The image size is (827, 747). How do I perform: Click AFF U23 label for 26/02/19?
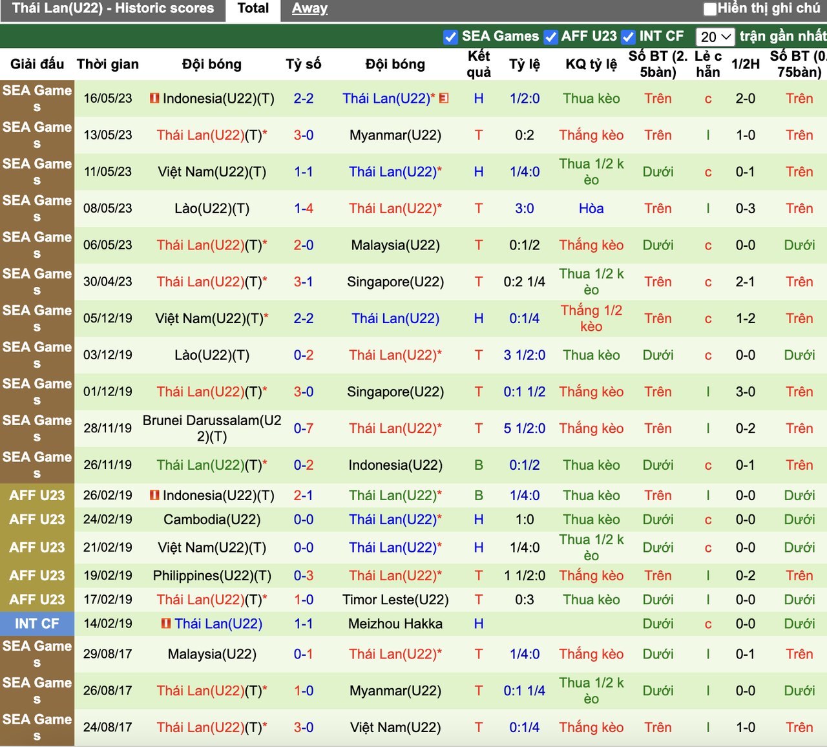(37, 495)
